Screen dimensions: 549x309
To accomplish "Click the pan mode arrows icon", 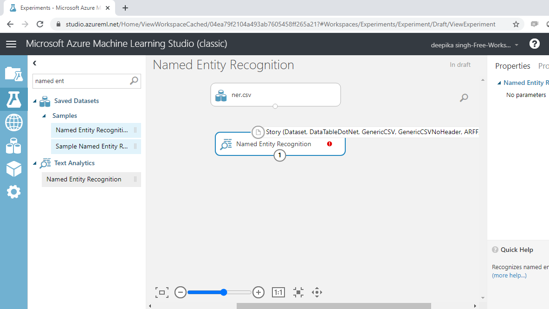I will tap(317, 292).
